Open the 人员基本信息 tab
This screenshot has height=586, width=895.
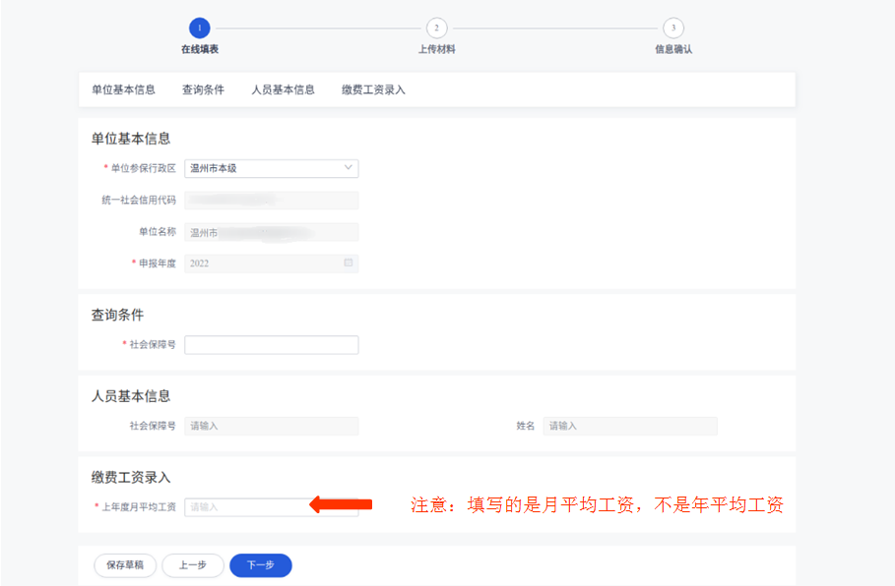[283, 89]
